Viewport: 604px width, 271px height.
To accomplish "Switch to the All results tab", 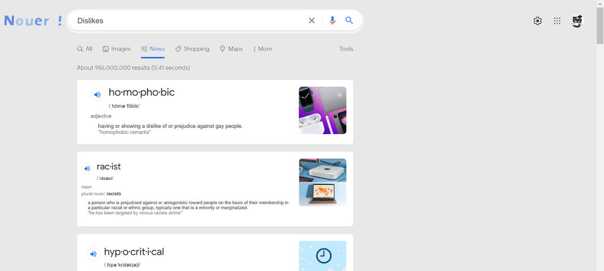I will (85, 49).
